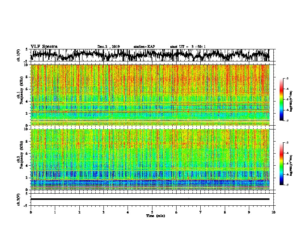Click the ch.2 frequency tick label '8'
Image resolution: width=308 pixels, height=238 pixels.
27,142
